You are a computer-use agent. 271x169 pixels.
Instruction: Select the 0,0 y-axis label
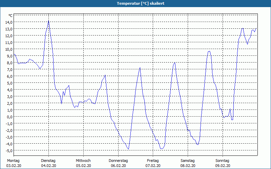10,117
